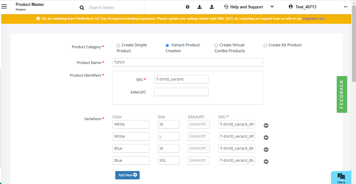Click the search magnifier icon
Image resolution: width=356 pixels, height=184 pixels.
82,8
